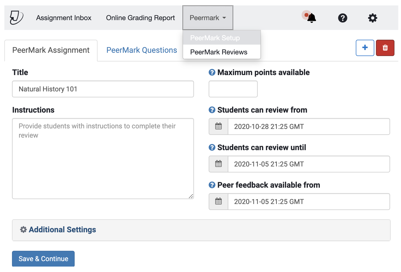This screenshot has height=272, width=401.
Task: Click the Instructions text area
Action: point(103,159)
